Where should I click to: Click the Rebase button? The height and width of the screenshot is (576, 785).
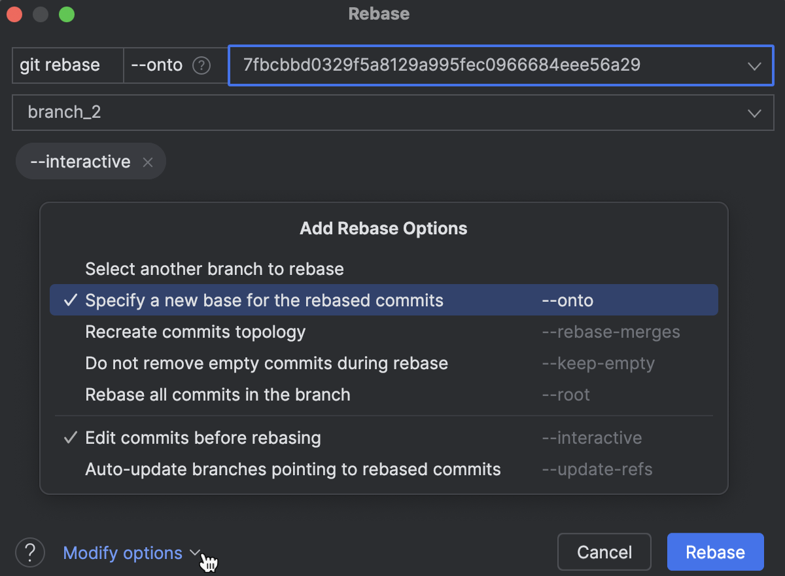point(715,552)
